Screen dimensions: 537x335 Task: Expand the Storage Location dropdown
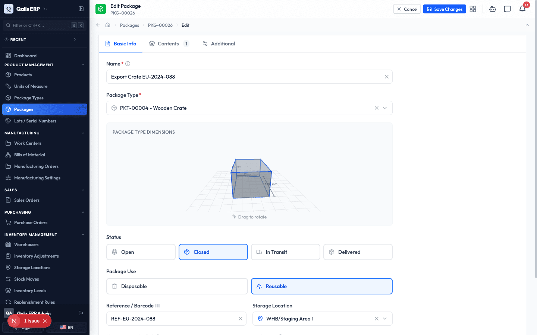(385, 319)
